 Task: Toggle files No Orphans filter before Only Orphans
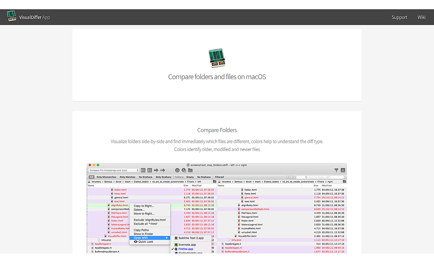[146, 177]
